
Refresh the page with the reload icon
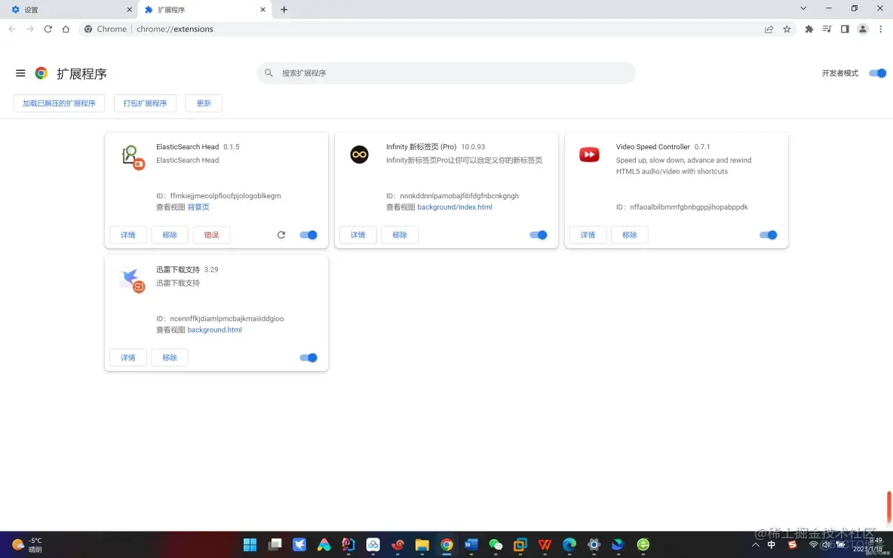[48, 29]
